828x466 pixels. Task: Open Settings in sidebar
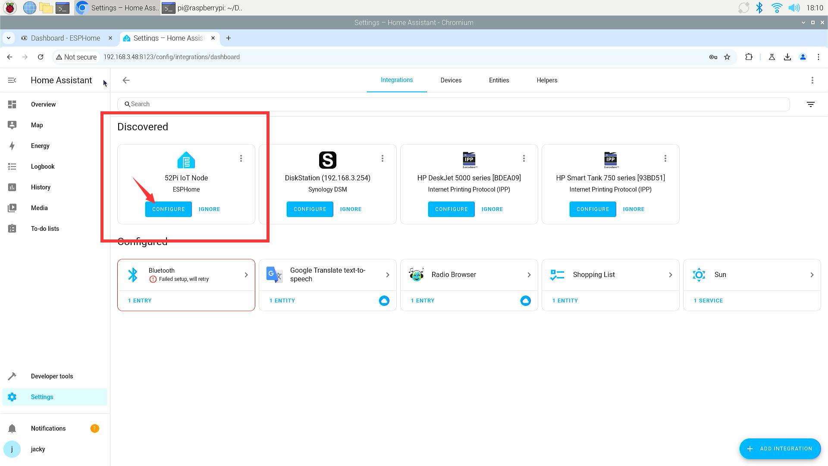coord(55,397)
